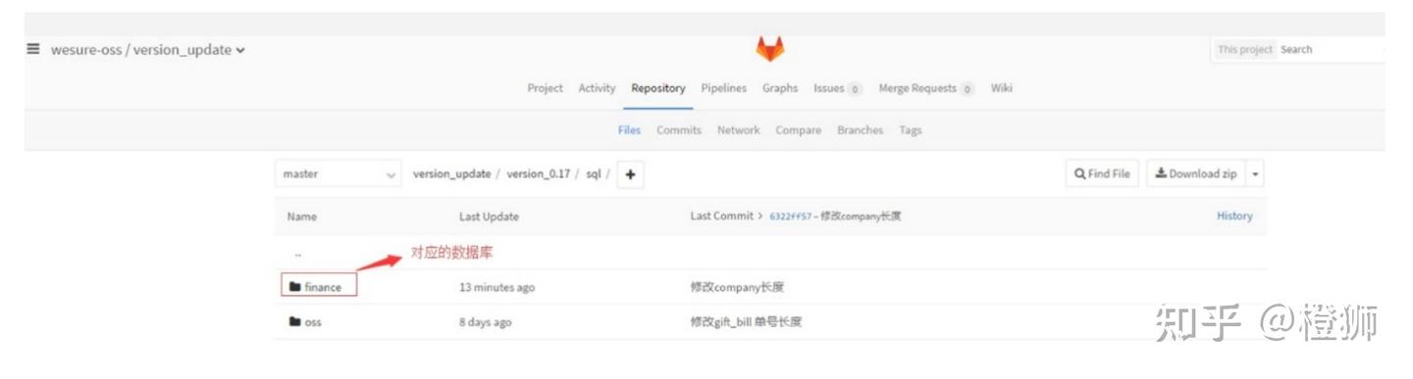This screenshot has width=1413, height=379.
Task: Go to GitLab fox logo home
Action: pyautogui.click(x=769, y=49)
